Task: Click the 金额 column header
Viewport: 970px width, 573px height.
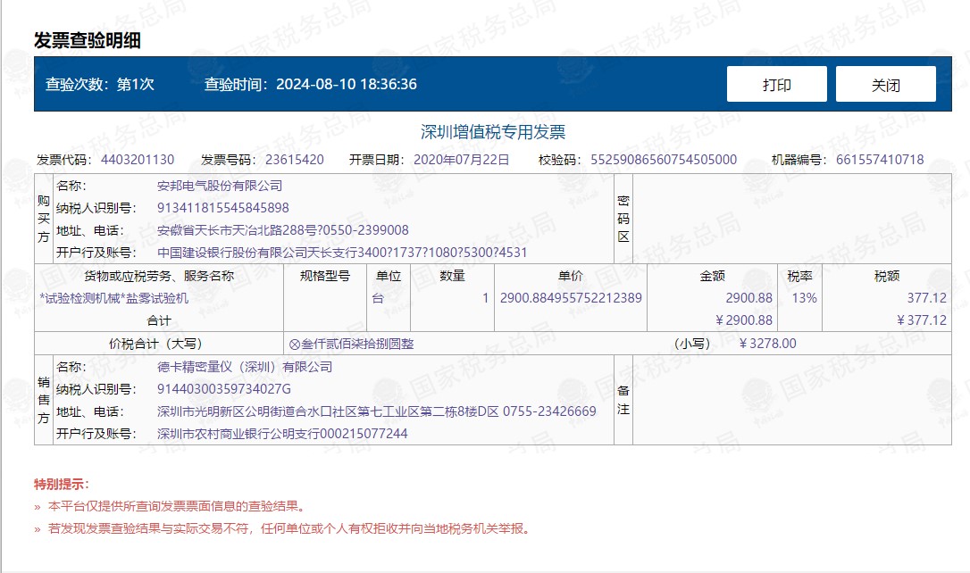Action: (x=712, y=276)
